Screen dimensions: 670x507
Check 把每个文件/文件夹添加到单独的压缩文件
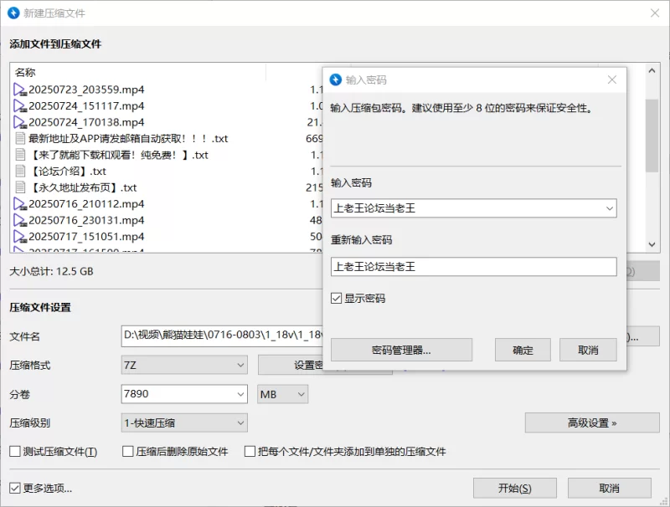point(250,451)
